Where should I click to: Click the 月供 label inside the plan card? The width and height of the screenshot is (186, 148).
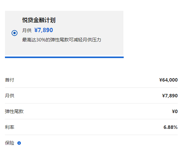[x=27, y=30]
